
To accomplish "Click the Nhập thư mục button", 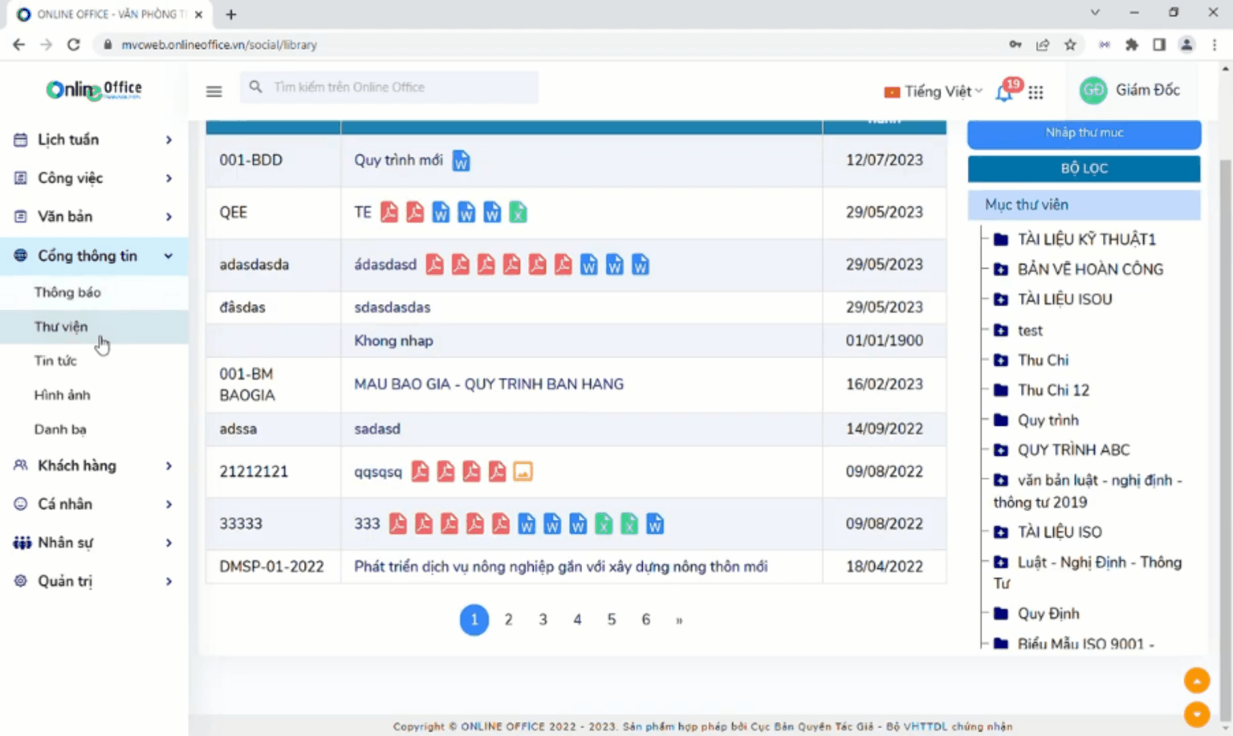I will (x=1084, y=133).
